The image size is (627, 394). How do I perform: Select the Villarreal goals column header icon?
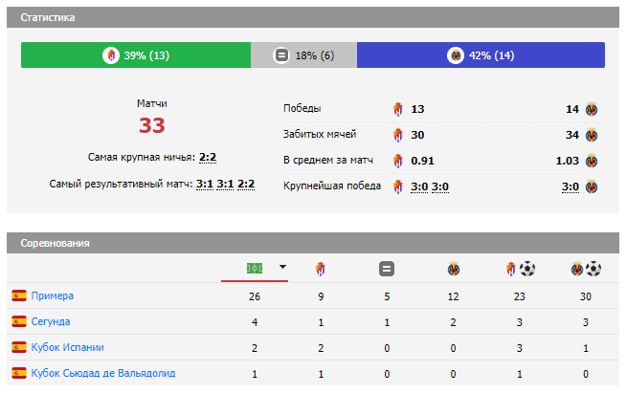(585, 269)
